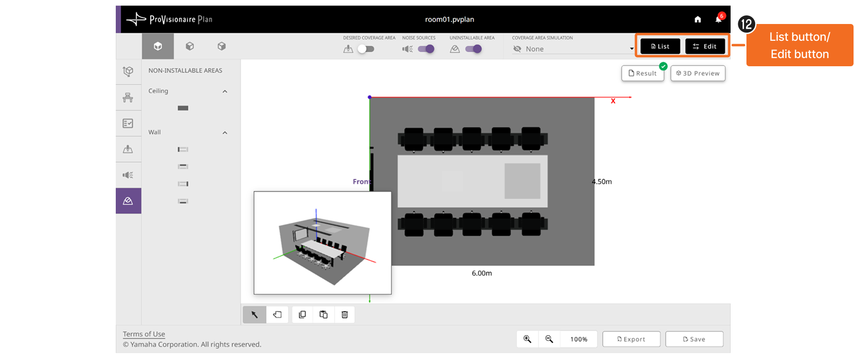This screenshot has width=855, height=360.
Task: Click the home icon in header
Action: point(697,19)
